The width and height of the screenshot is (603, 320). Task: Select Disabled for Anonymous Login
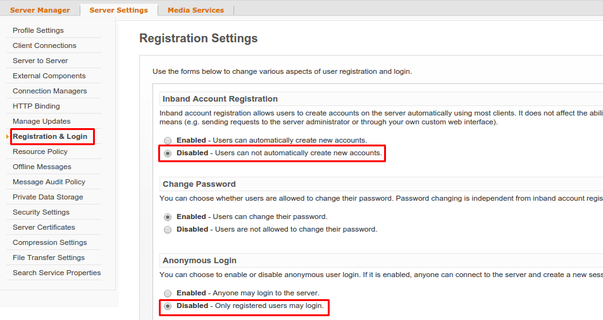168,306
